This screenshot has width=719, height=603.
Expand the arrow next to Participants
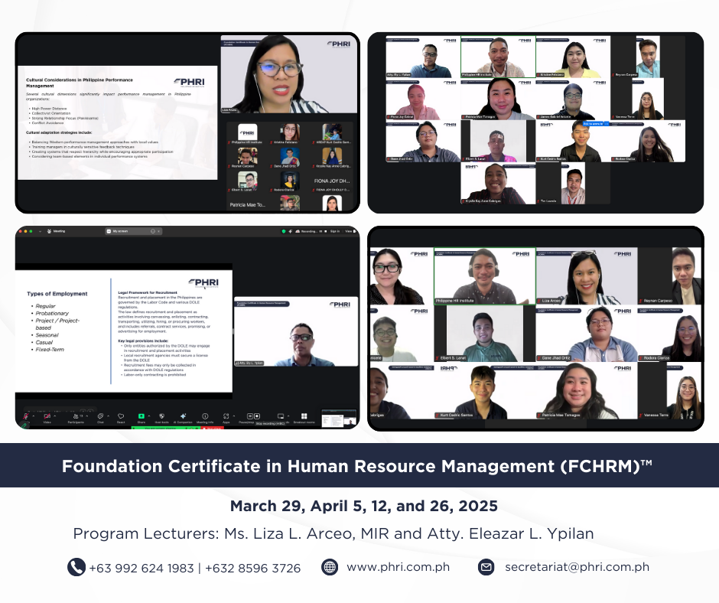tap(86, 416)
